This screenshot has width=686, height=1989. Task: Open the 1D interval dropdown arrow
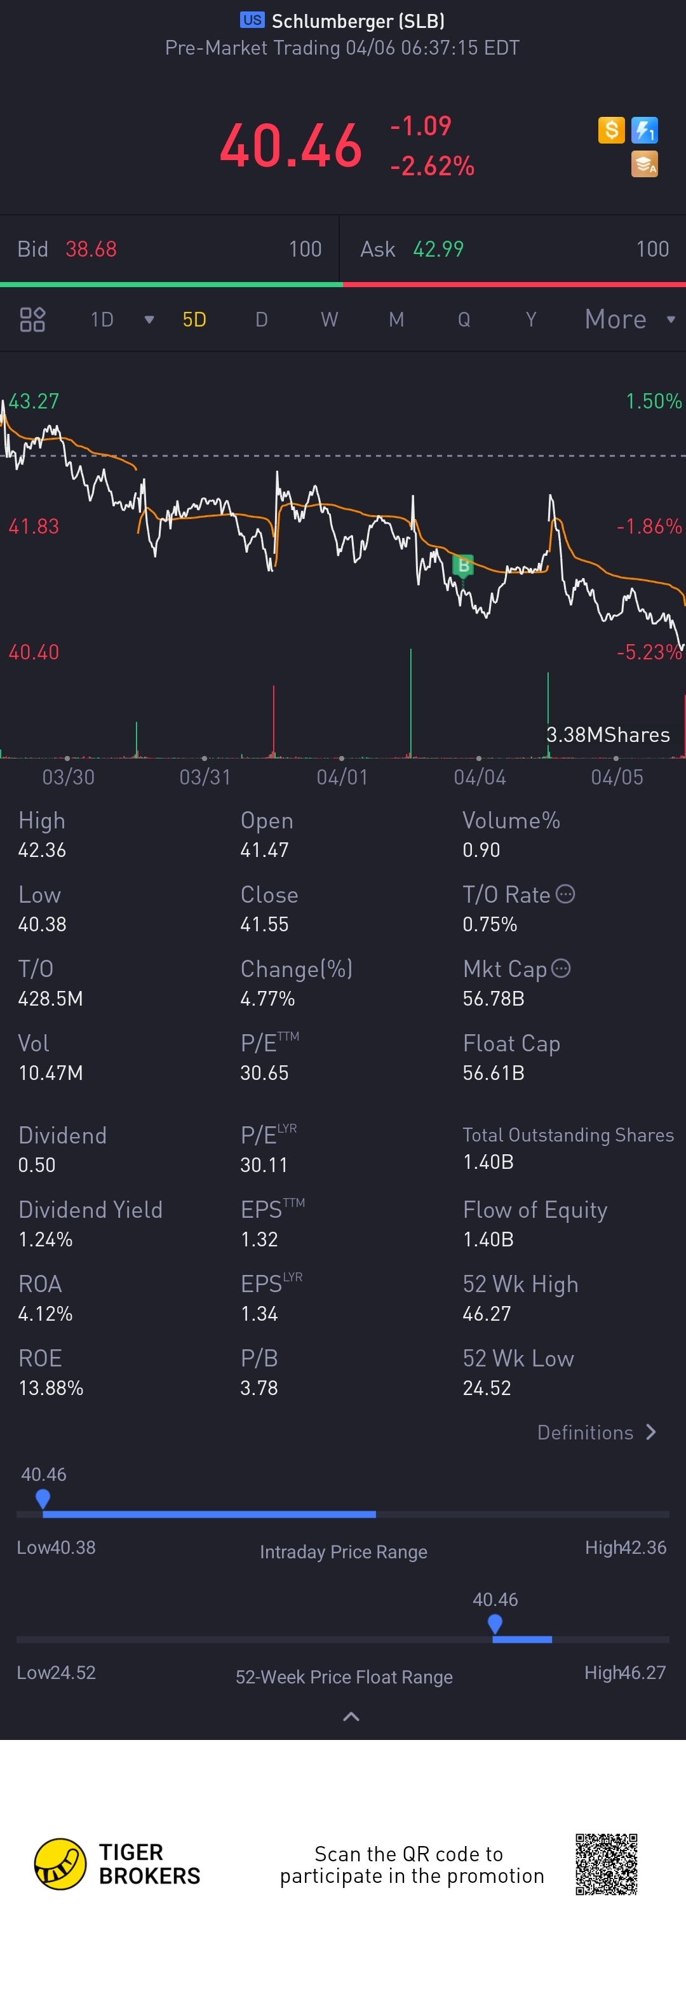point(149,320)
